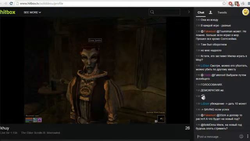Screen dimensions: 250x141
Task: Click the message 'Она из всюду'
Action: coord(209,20)
